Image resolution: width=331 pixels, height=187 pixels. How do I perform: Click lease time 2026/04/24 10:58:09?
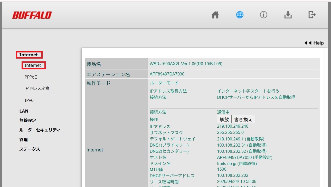coord(237,181)
